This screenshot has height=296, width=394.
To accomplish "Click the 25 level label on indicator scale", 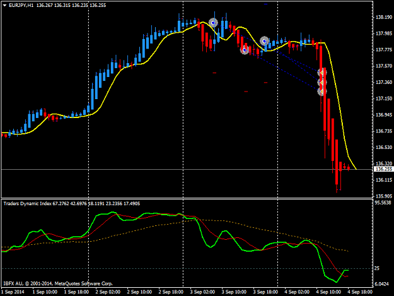I will click(x=377, y=268).
